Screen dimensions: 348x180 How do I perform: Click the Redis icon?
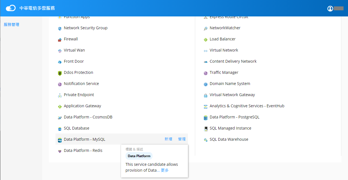[x=60, y=151]
